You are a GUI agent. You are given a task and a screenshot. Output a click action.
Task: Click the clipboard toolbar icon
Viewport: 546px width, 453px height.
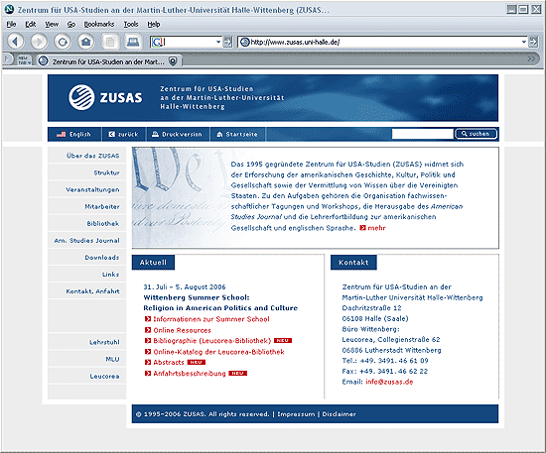pos(110,42)
